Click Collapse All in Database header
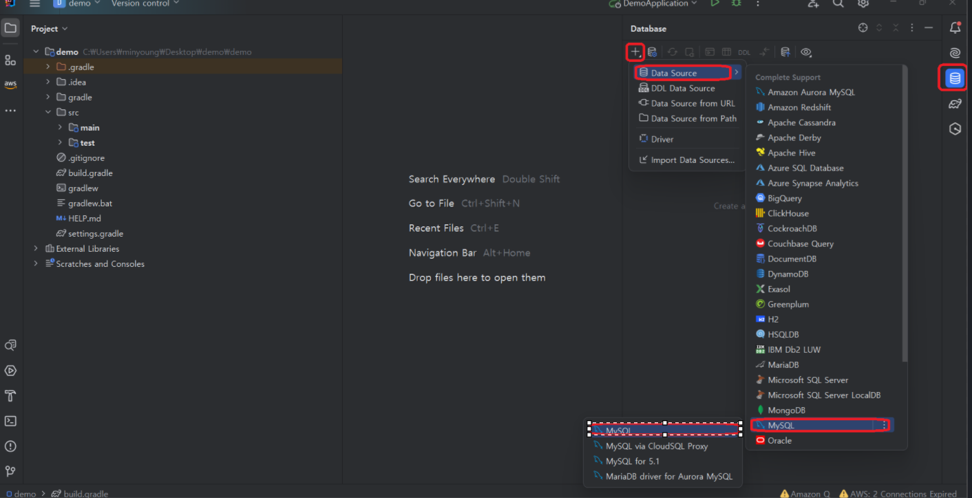The image size is (972, 498). coord(896,28)
